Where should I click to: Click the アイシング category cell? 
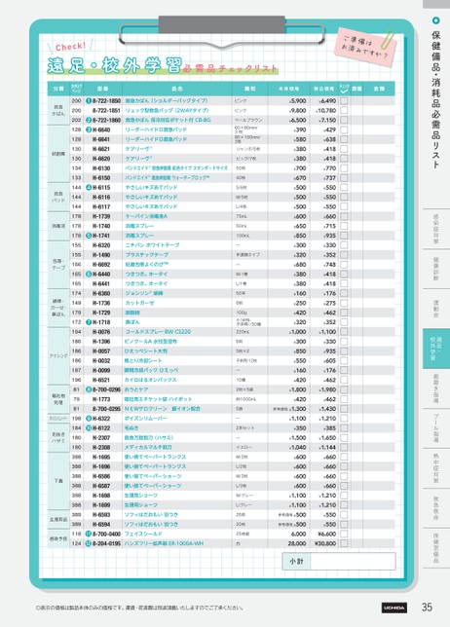pos(58,356)
